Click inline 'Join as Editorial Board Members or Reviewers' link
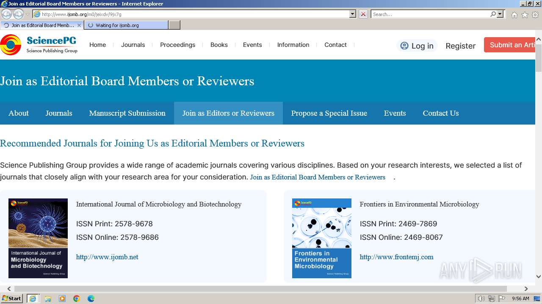This screenshot has width=542, height=304. coord(318,177)
